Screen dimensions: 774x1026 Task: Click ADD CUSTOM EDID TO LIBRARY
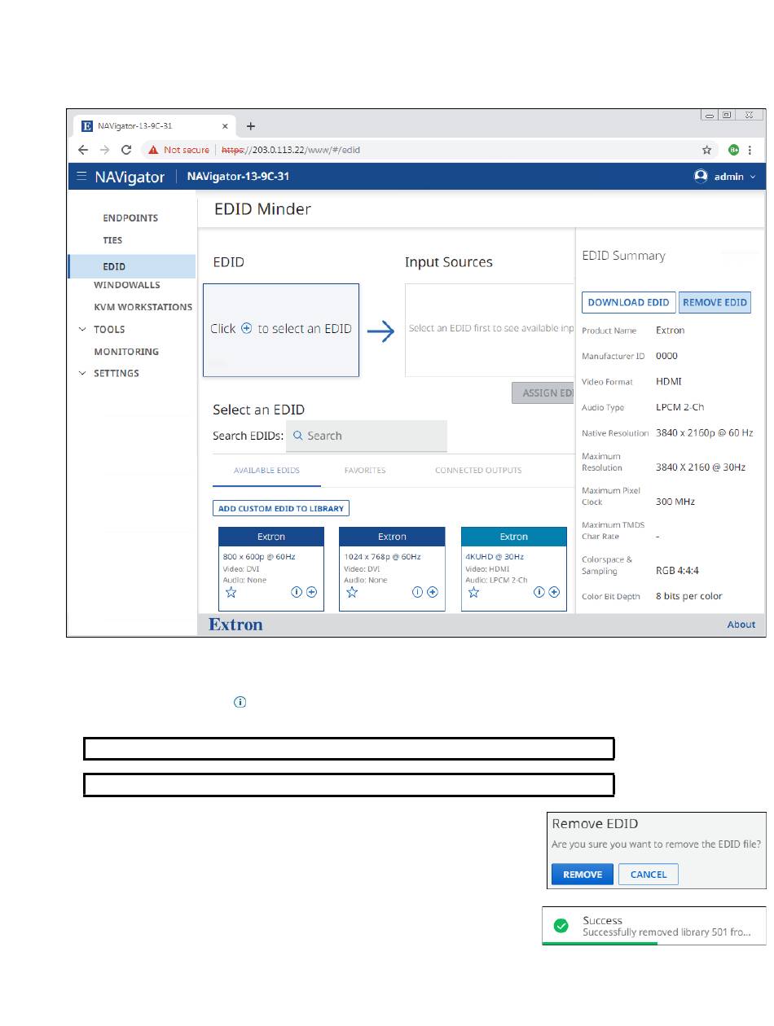[281, 508]
